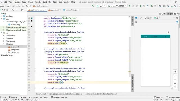Switch to colors.xml editor tab
Image resolution: width=180 pixels, height=101 pixels.
tap(55, 10)
